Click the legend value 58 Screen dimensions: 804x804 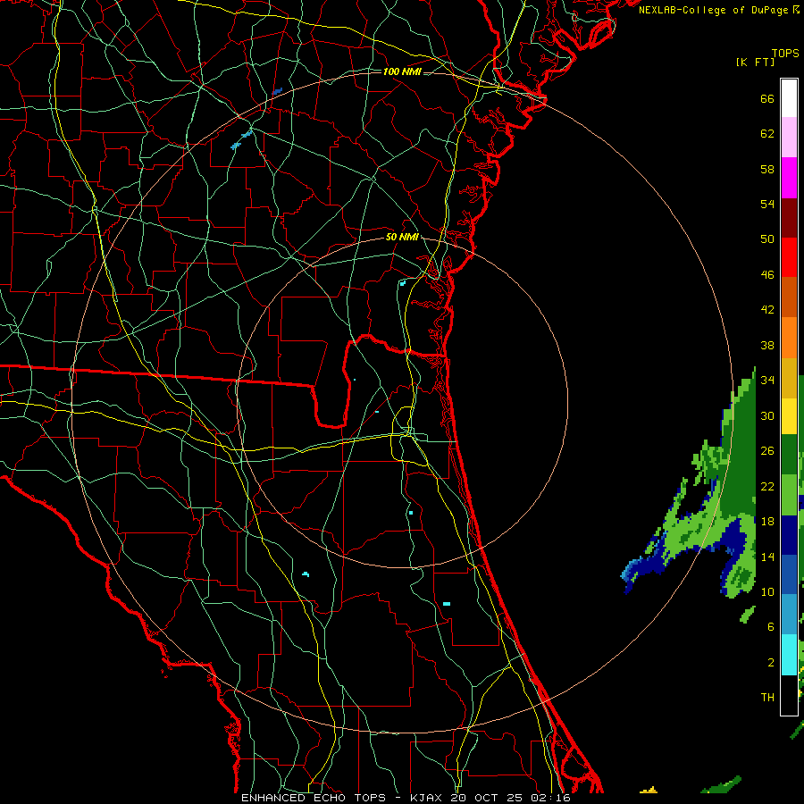767,169
